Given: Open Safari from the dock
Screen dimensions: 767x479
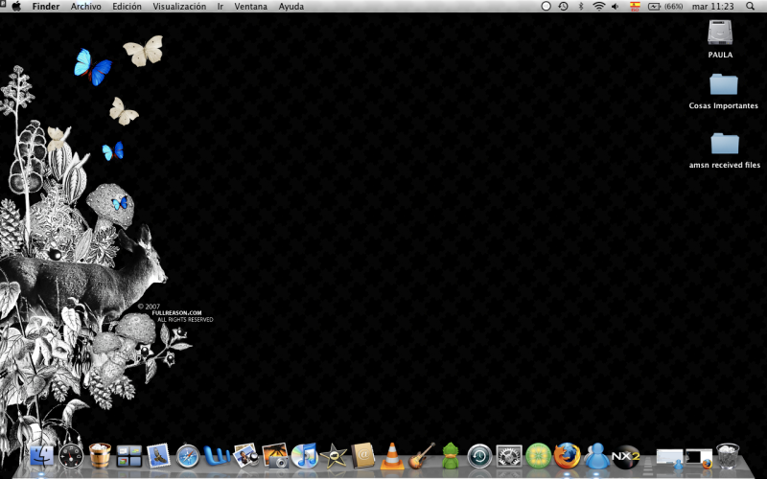Looking at the screenshot, I should pos(188,456).
